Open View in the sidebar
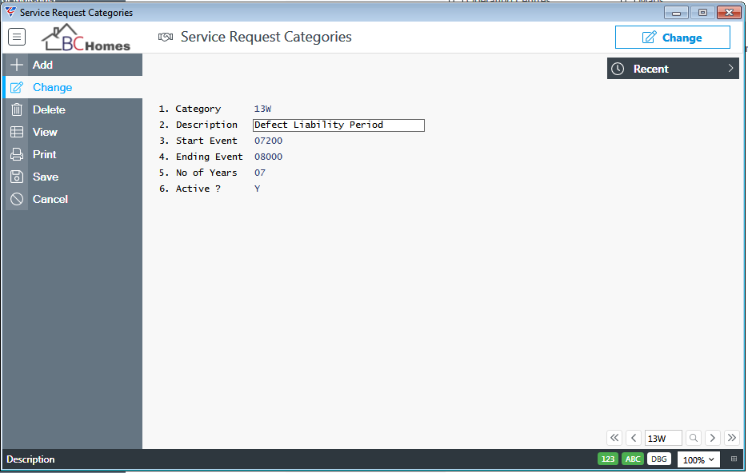748x473 pixels. (x=45, y=132)
